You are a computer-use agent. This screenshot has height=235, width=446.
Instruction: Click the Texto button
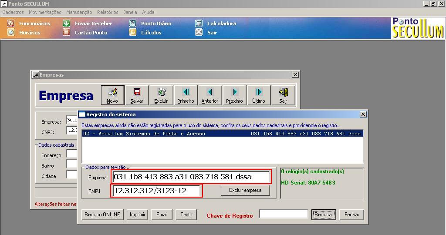(x=186, y=215)
